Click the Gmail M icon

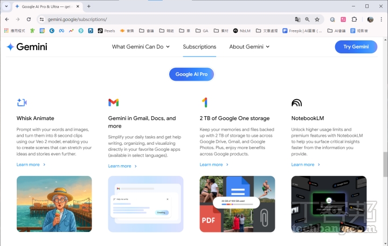113,102
